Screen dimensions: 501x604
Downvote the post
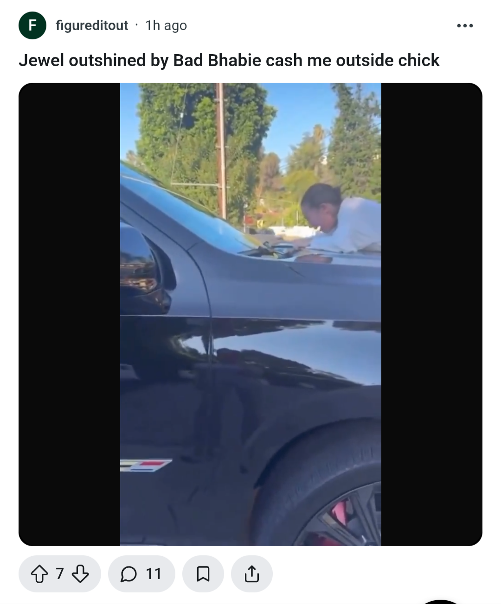tap(80, 574)
